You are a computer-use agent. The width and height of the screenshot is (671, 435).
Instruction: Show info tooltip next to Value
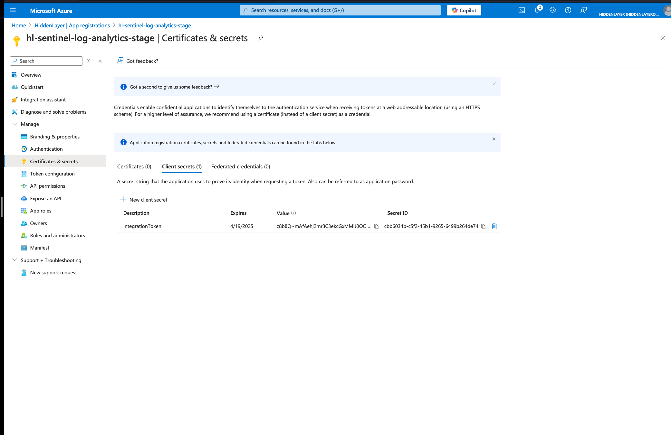293,213
